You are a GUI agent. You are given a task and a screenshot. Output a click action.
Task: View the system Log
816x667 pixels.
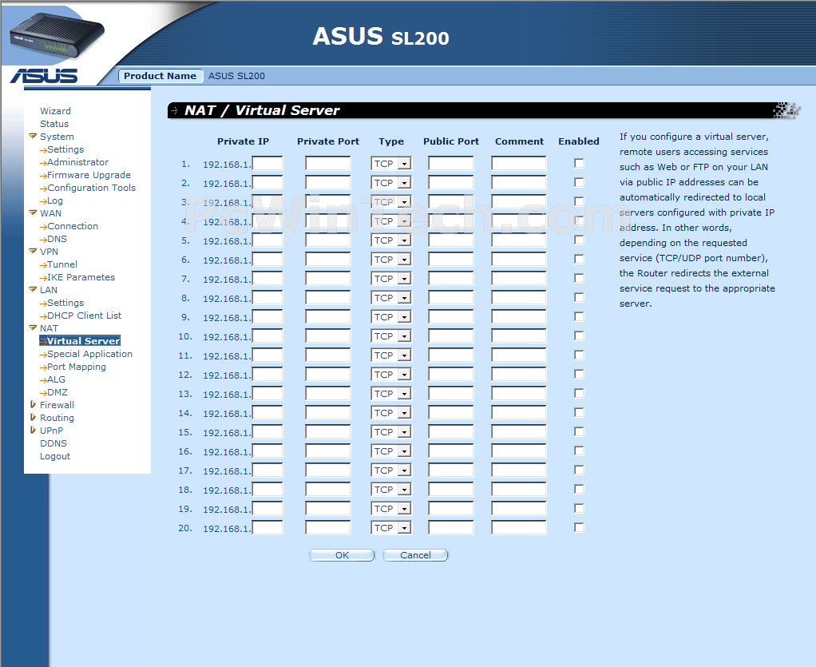point(54,201)
